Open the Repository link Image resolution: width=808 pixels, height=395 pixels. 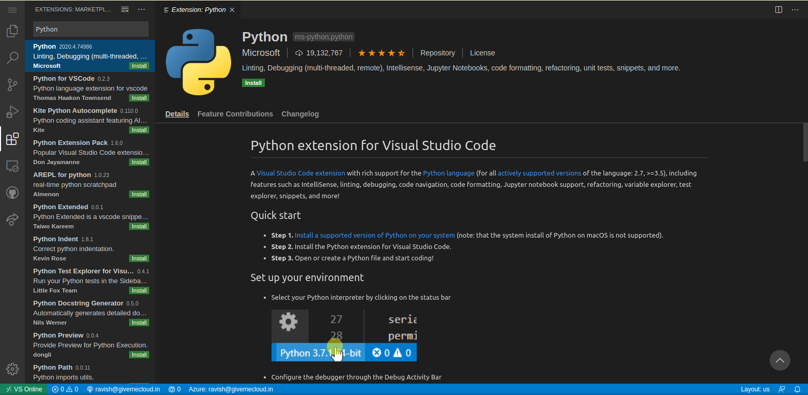pos(437,53)
